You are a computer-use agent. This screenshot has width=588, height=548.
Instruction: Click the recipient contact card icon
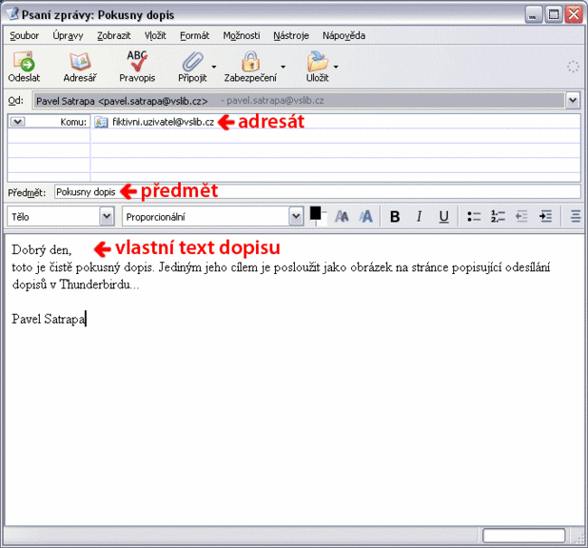coord(101,122)
